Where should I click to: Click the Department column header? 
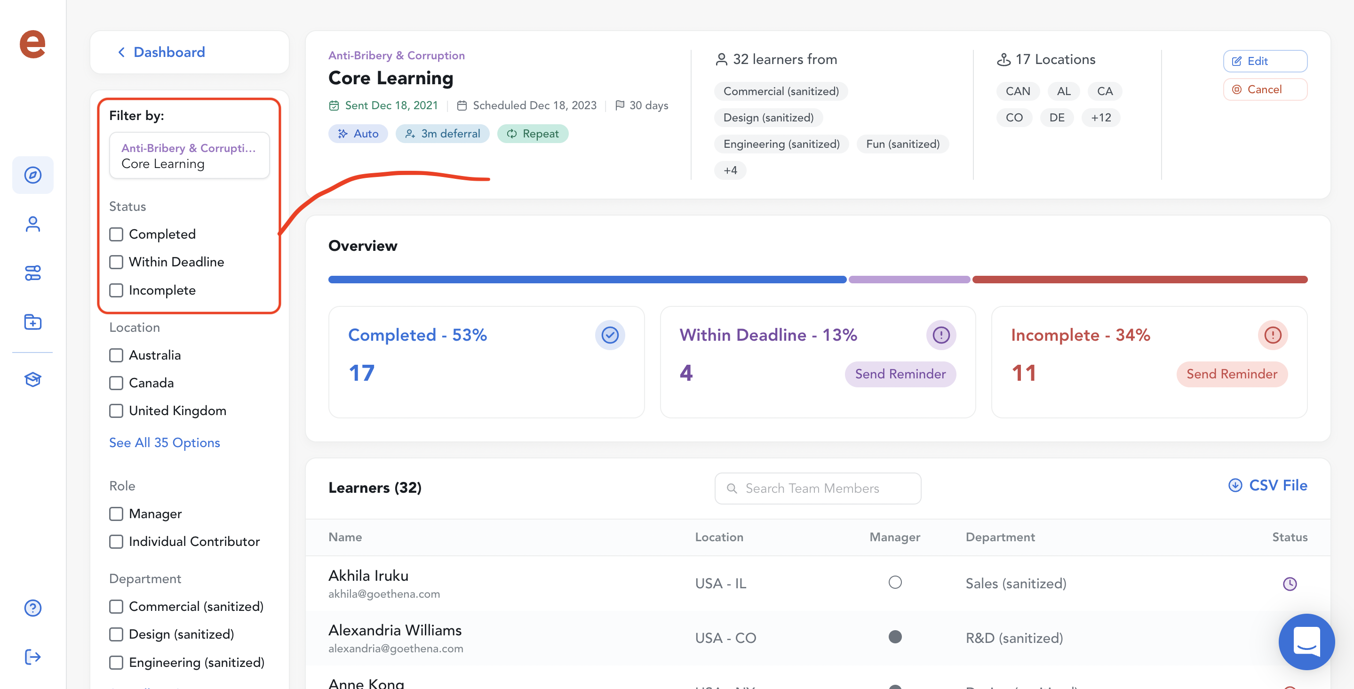(x=1000, y=537)
